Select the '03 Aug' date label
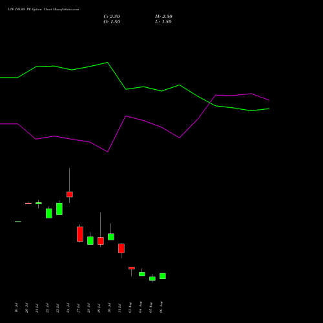This screenshot has height=323, width=323. [x=130, y=307]
